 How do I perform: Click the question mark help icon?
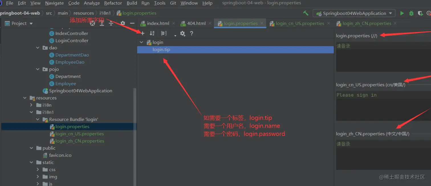click(192, 33)
